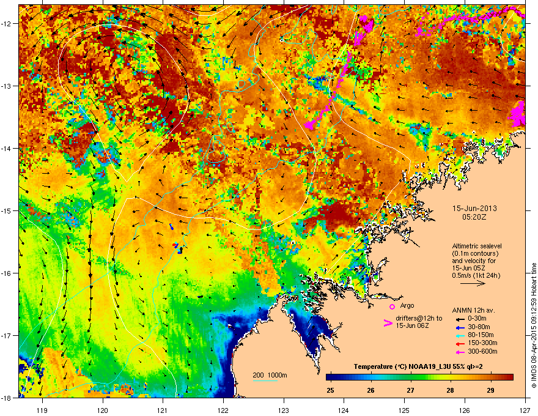538x416 pixels.
Task: Click the '122' longitude axis label
Action: 223,410
